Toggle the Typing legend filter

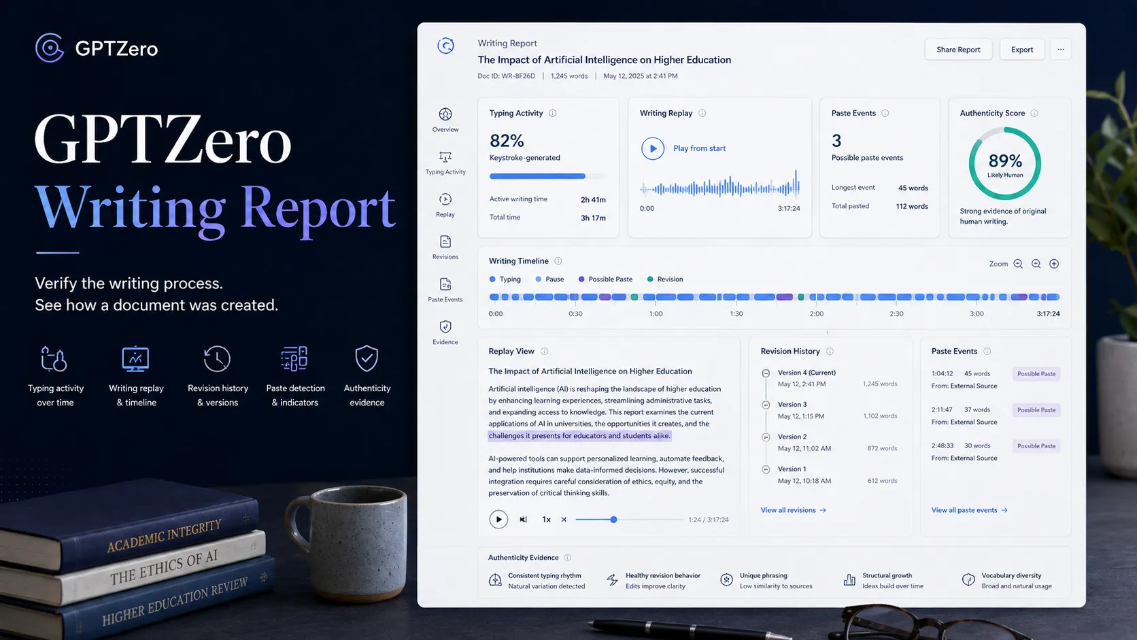tap(505, 280)
